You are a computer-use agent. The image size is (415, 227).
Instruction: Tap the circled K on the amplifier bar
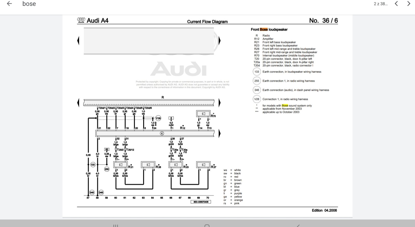(x=162, y=133)
